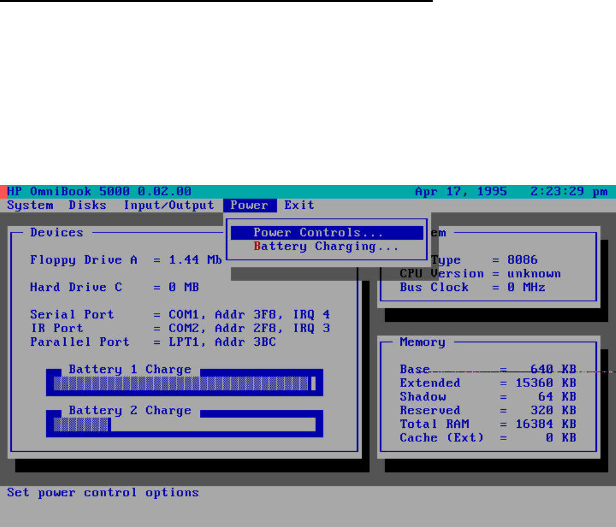Image resolution: width=616 pixels, height=527 pixels.
Task: Click the Total RAM memory row
Action: pos(488,424)
